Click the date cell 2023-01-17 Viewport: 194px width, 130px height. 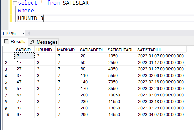161,63
